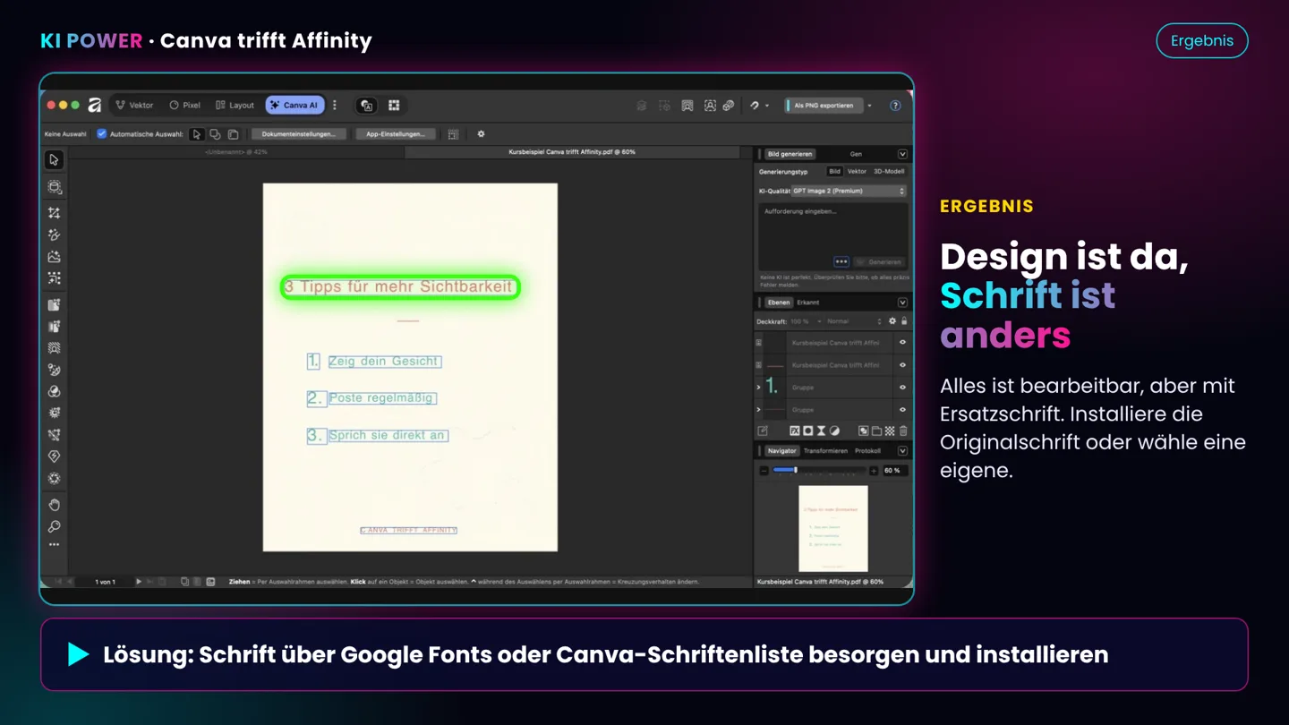Viewport: 1289px width, 725px height.
Task: Click the Navigator document preview thumbnail
Action: pos(832,529)
